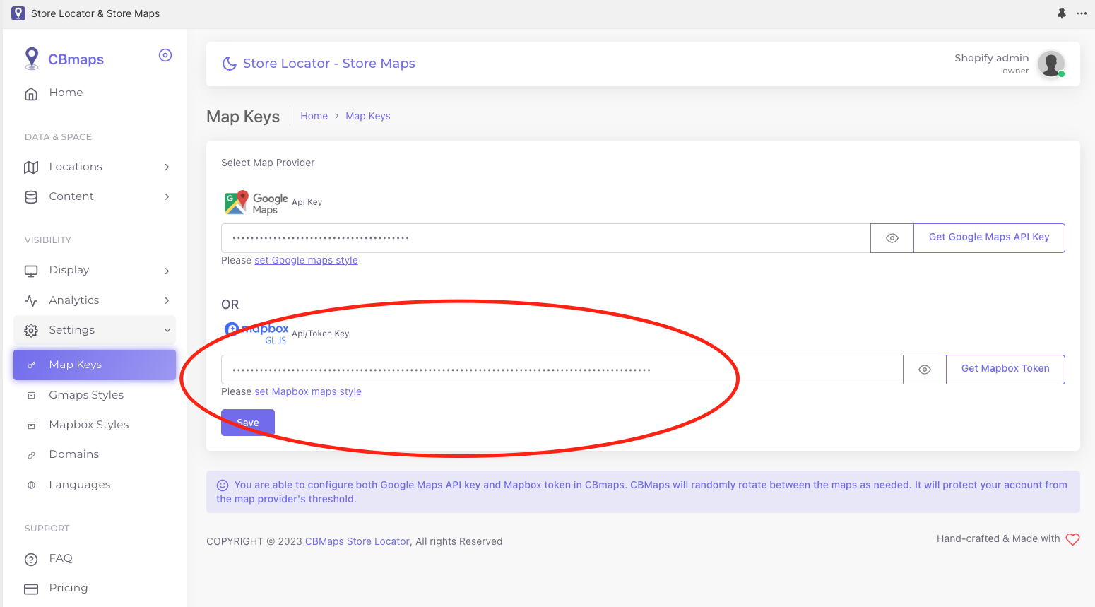Image resolution: width=1095 pixels, height=607 pixels.
Task: Click the Store Locator app icon in title bar
Action: click(x=18, y=13)
